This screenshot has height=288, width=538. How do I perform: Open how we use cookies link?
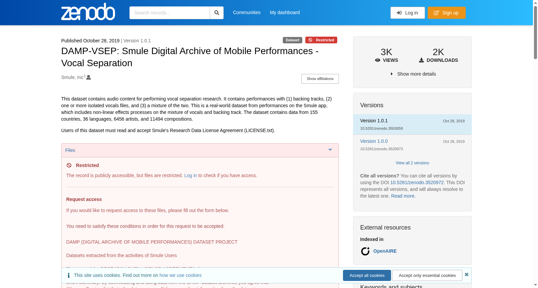tap(181, 275)
